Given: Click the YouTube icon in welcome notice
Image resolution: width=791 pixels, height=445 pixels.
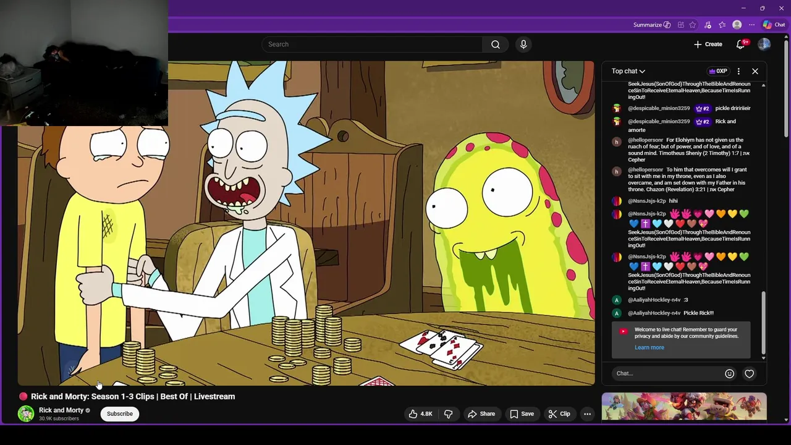Looking at the screenshot, I should click(x=623, y=331).
